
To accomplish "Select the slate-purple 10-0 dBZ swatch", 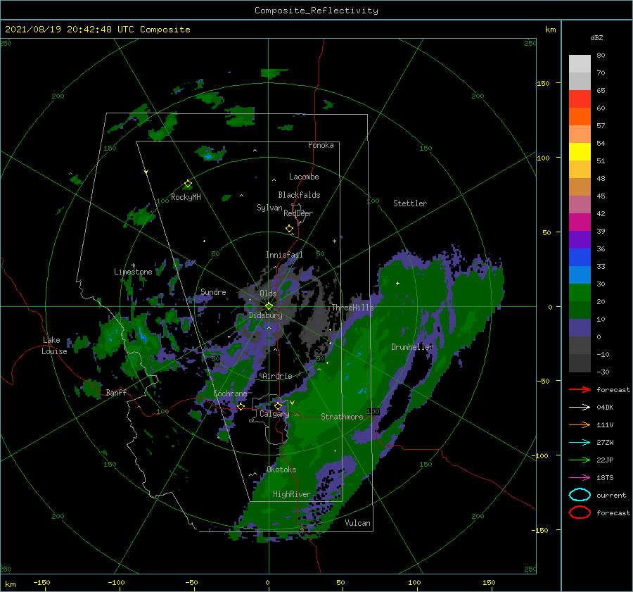I will pos(580,328).
